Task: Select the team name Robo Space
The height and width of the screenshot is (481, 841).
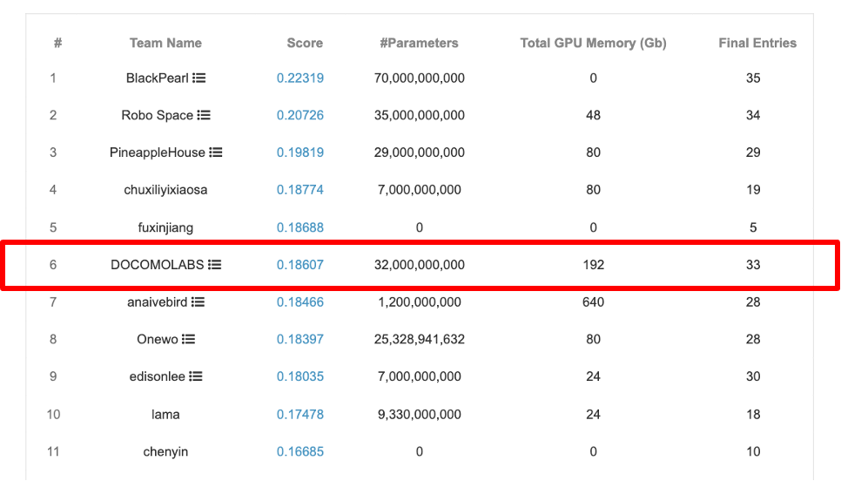Action: tap(158, 115)
